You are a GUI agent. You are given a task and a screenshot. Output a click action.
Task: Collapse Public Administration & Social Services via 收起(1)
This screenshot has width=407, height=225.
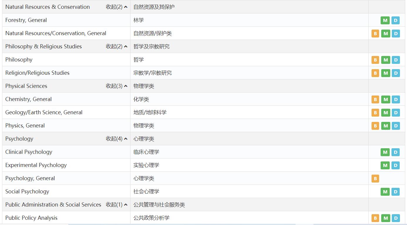116,204
